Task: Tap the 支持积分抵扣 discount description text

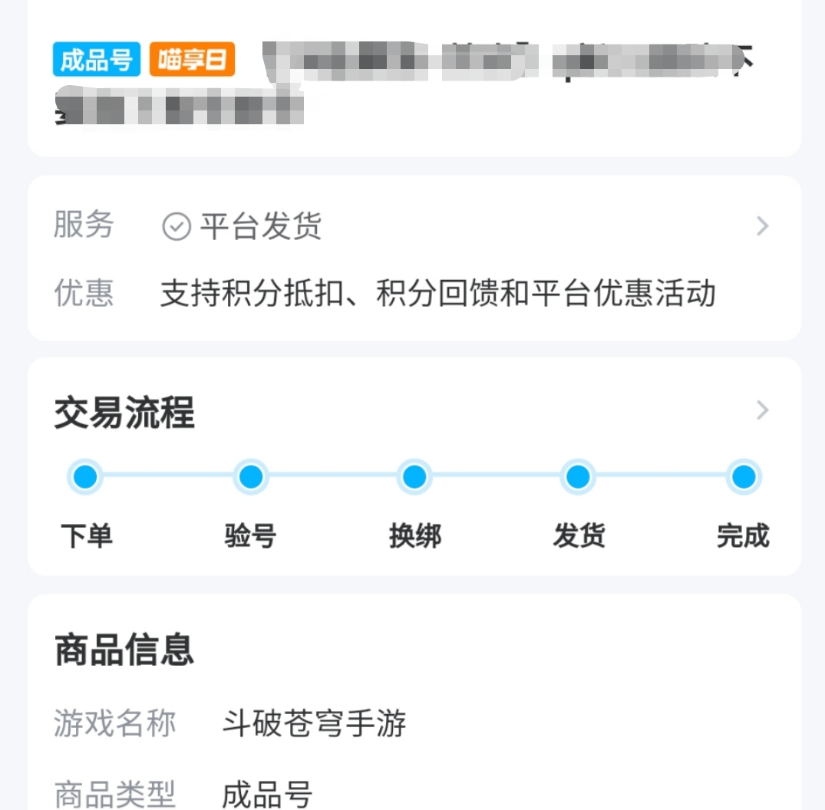Action: click(437, 294)
